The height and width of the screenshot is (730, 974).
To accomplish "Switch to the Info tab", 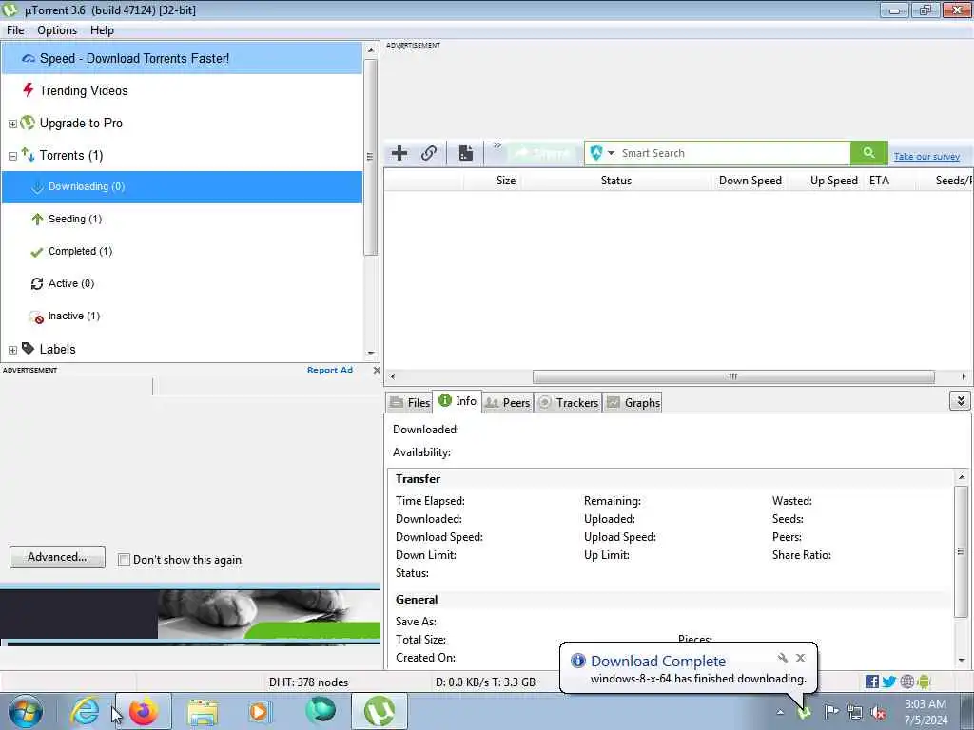I will (458, 401).
